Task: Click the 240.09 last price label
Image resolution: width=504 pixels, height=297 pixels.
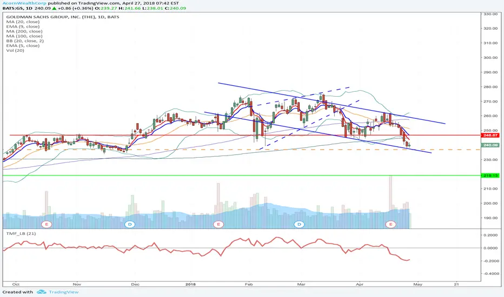Action: [490, 145]
